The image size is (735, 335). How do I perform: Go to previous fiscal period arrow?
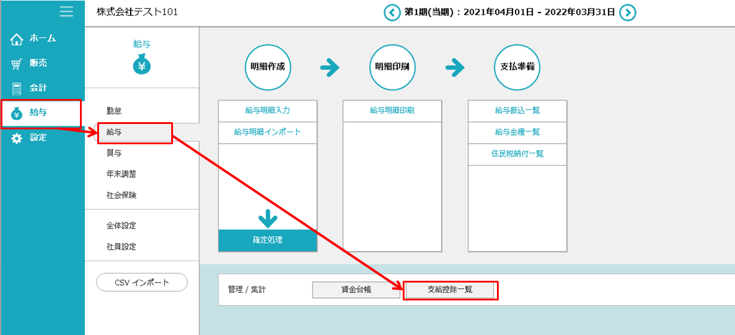(392, 13)
